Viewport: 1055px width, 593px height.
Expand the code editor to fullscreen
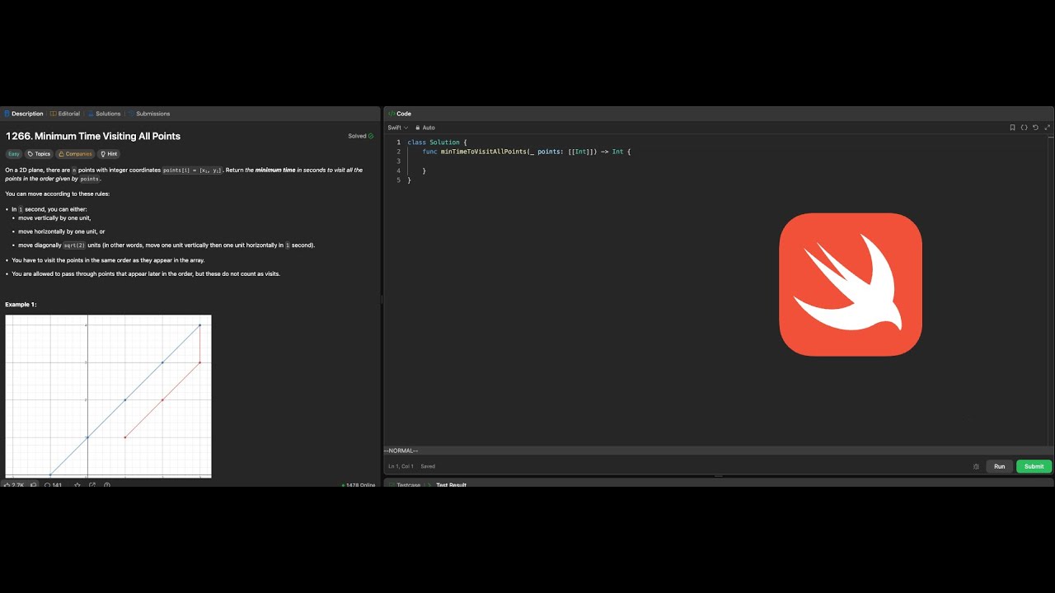coord(1048,128)
